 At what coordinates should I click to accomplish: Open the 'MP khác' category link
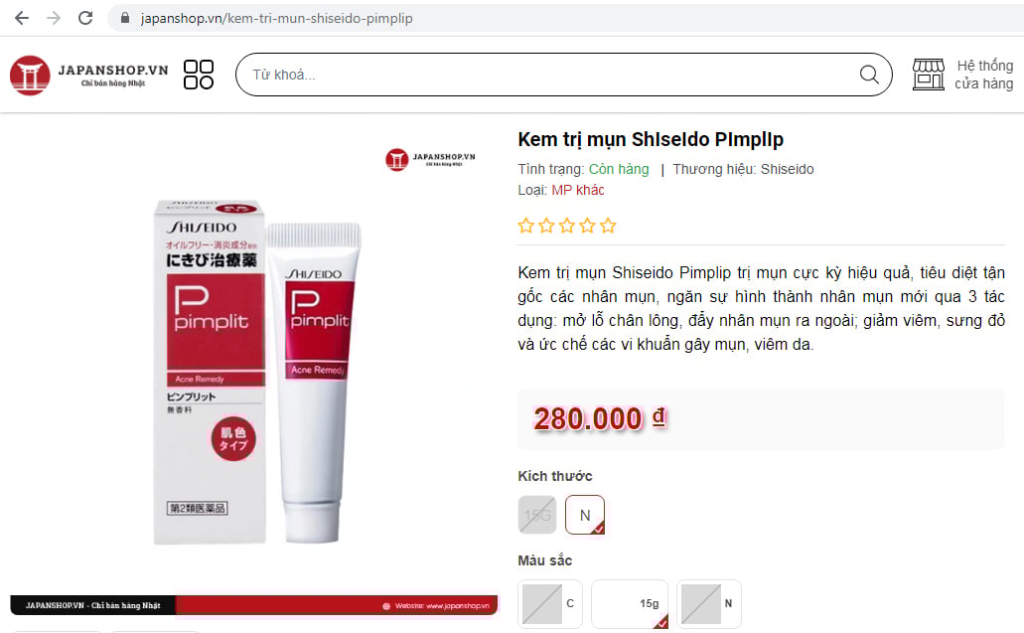(x=578, y=190)
